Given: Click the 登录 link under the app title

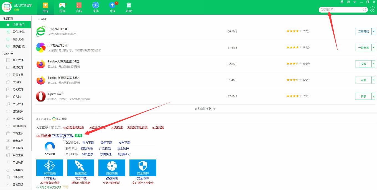Looking at the screenshot, I should pos(17,10).
